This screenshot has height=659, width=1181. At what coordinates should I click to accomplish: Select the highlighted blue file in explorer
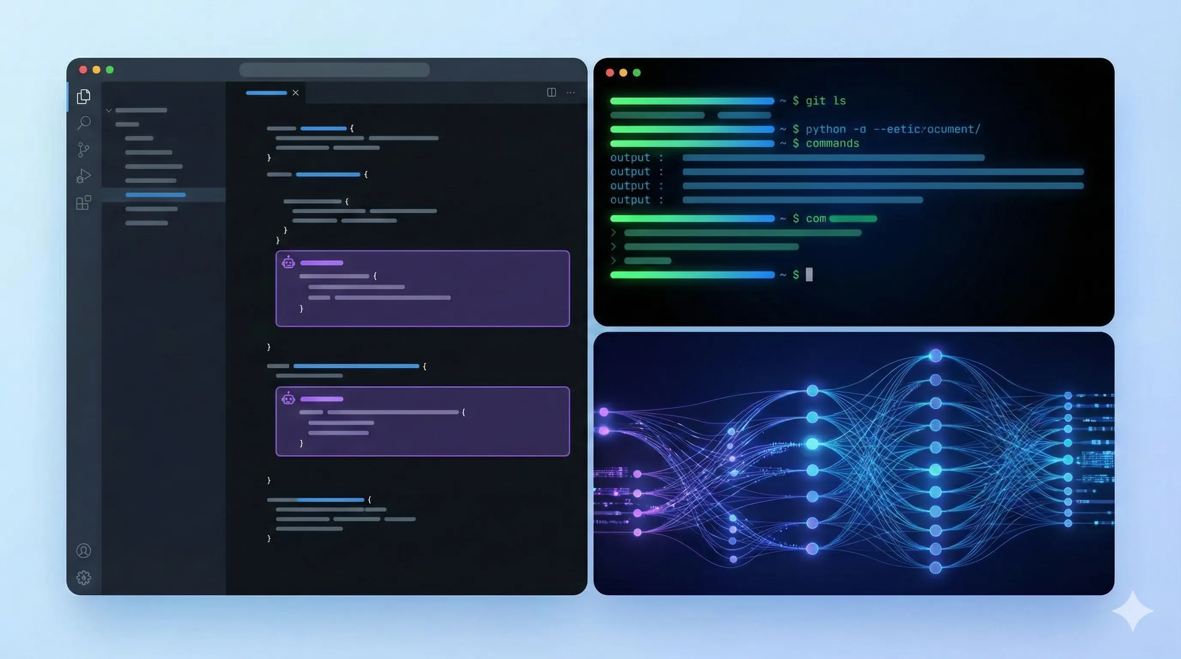pyautogui.click(x=155, y=195)
